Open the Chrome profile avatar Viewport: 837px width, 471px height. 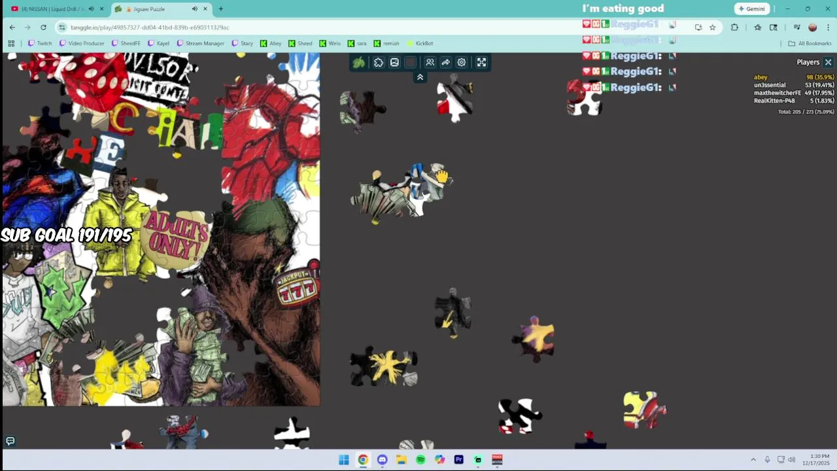point(812,27)
